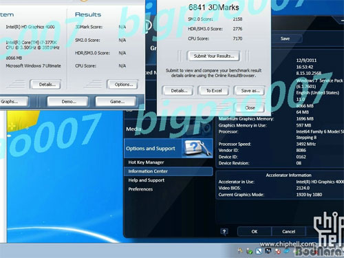Screen dimensions: 344x258
Task: Close the 3DMark Score dialog
Action: 250,107
